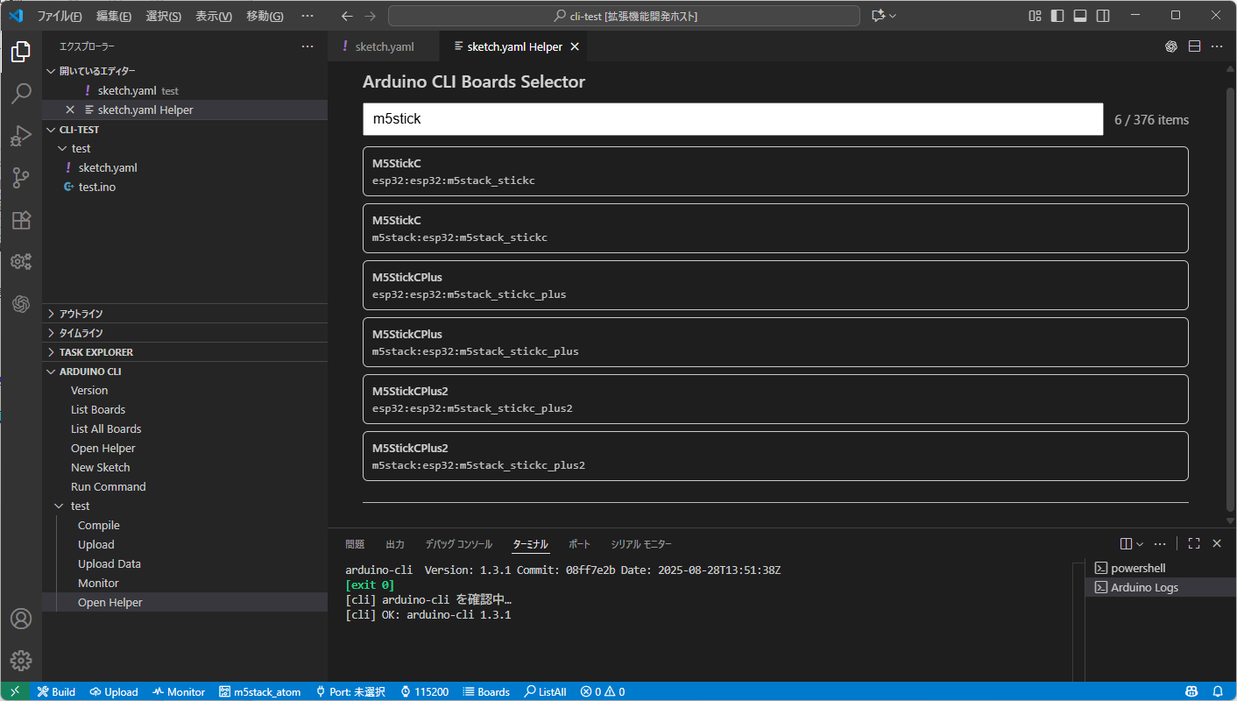Open the Search view in activity bar

[21, 94]
